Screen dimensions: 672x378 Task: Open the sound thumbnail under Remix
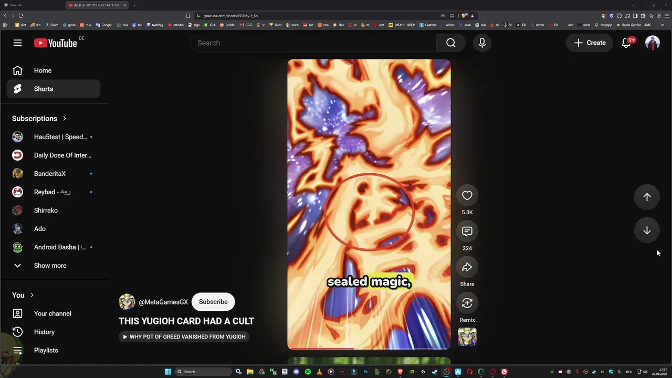[x=467, y=337]
